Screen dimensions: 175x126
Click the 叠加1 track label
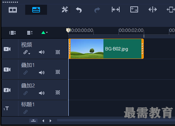[x=28, y=65]
